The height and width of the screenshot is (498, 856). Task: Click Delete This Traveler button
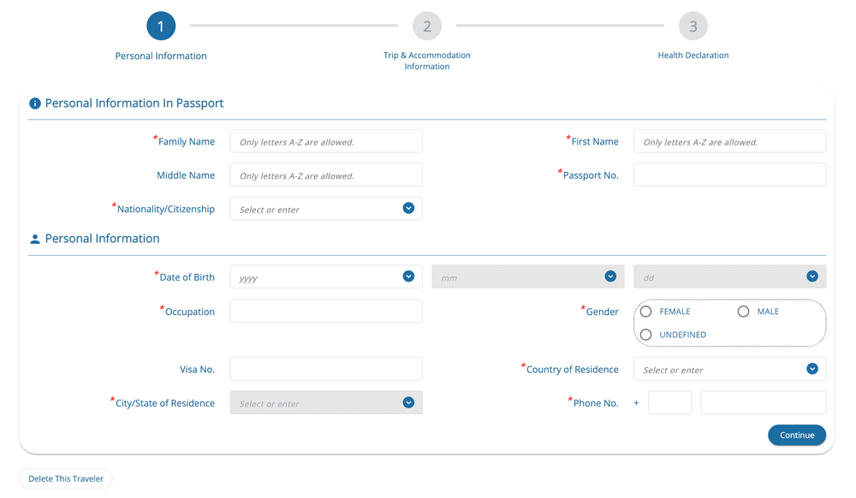click(x=66, y=478)
